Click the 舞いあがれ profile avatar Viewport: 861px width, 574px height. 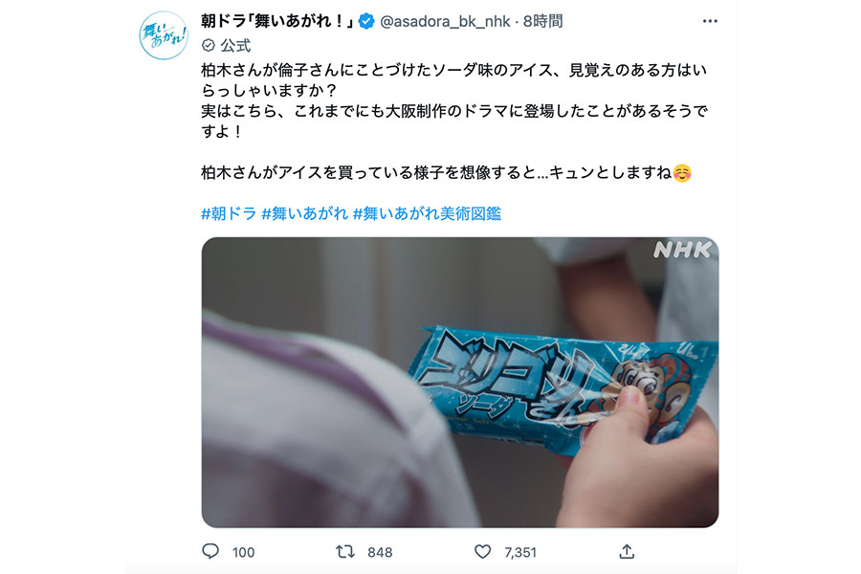164,35
